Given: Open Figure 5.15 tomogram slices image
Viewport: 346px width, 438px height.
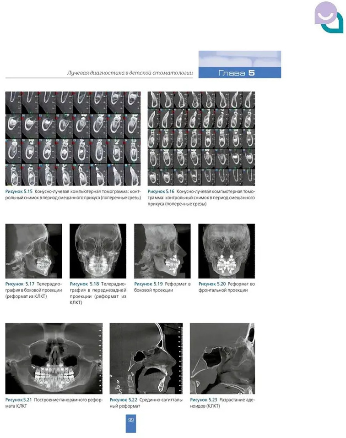Looking at the screenshot, I should [x=73, y=138].
